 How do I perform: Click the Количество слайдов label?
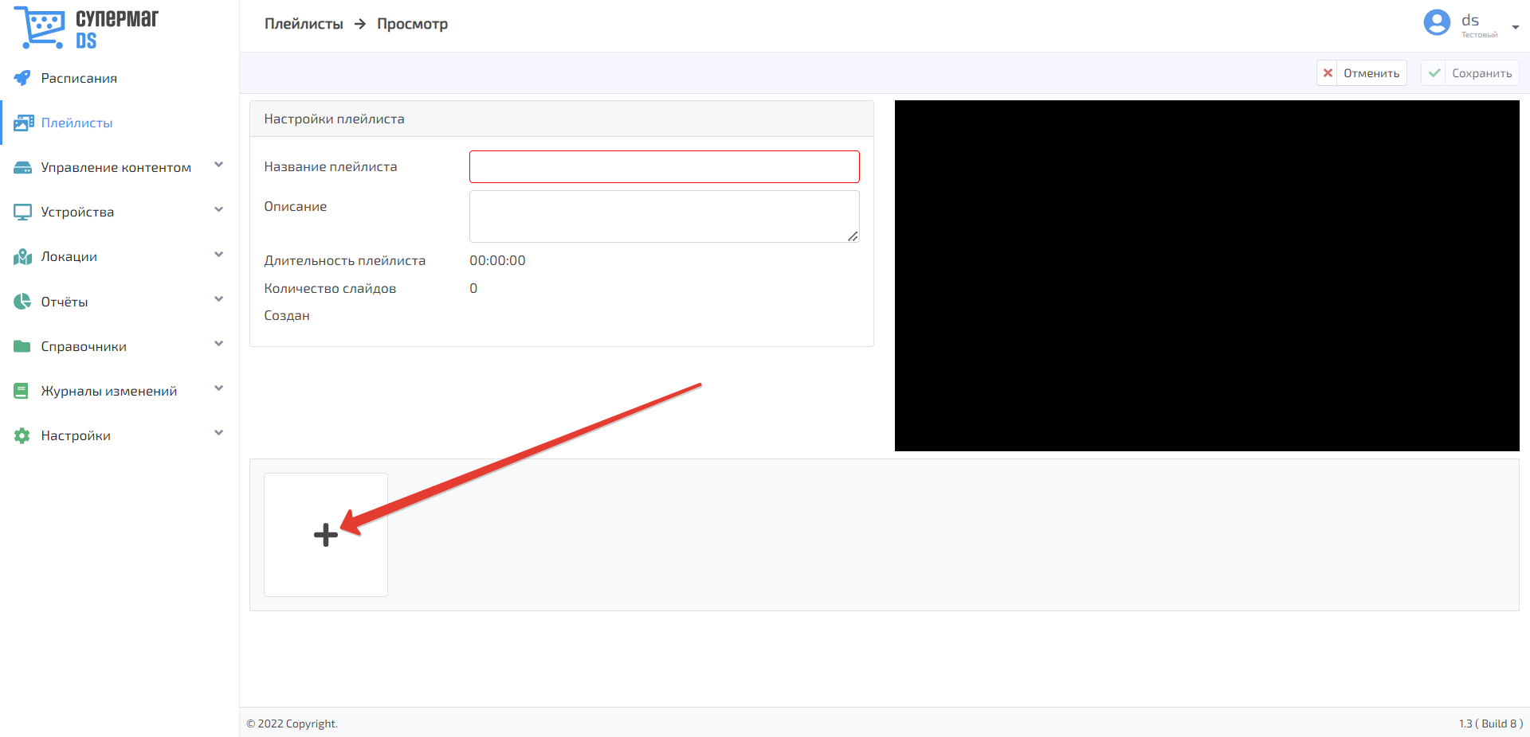coord(330,288)
